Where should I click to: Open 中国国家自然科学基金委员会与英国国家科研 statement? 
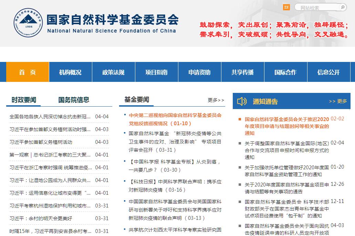coord(175,210)
